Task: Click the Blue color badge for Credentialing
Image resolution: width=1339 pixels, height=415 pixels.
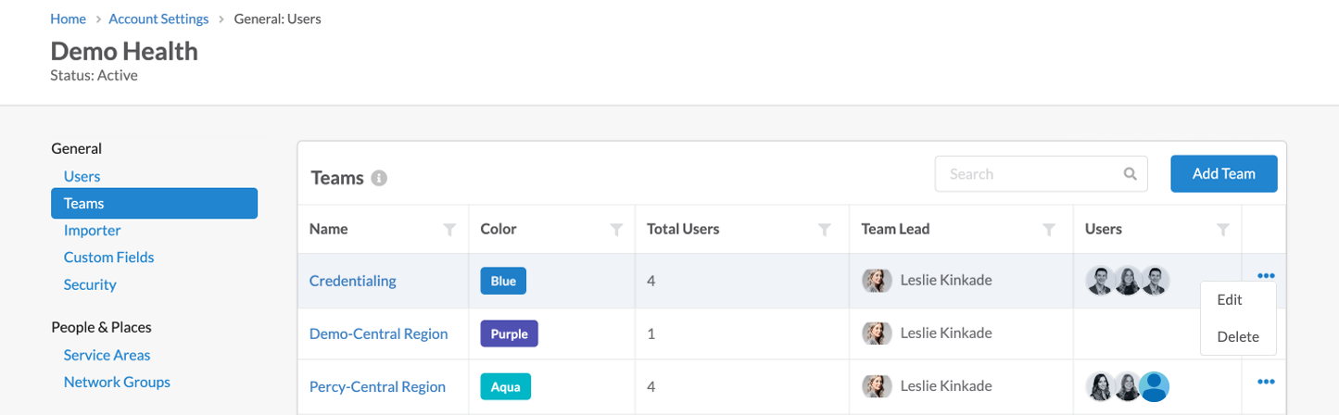Action: pyautogui.click(x=503, y=281)
